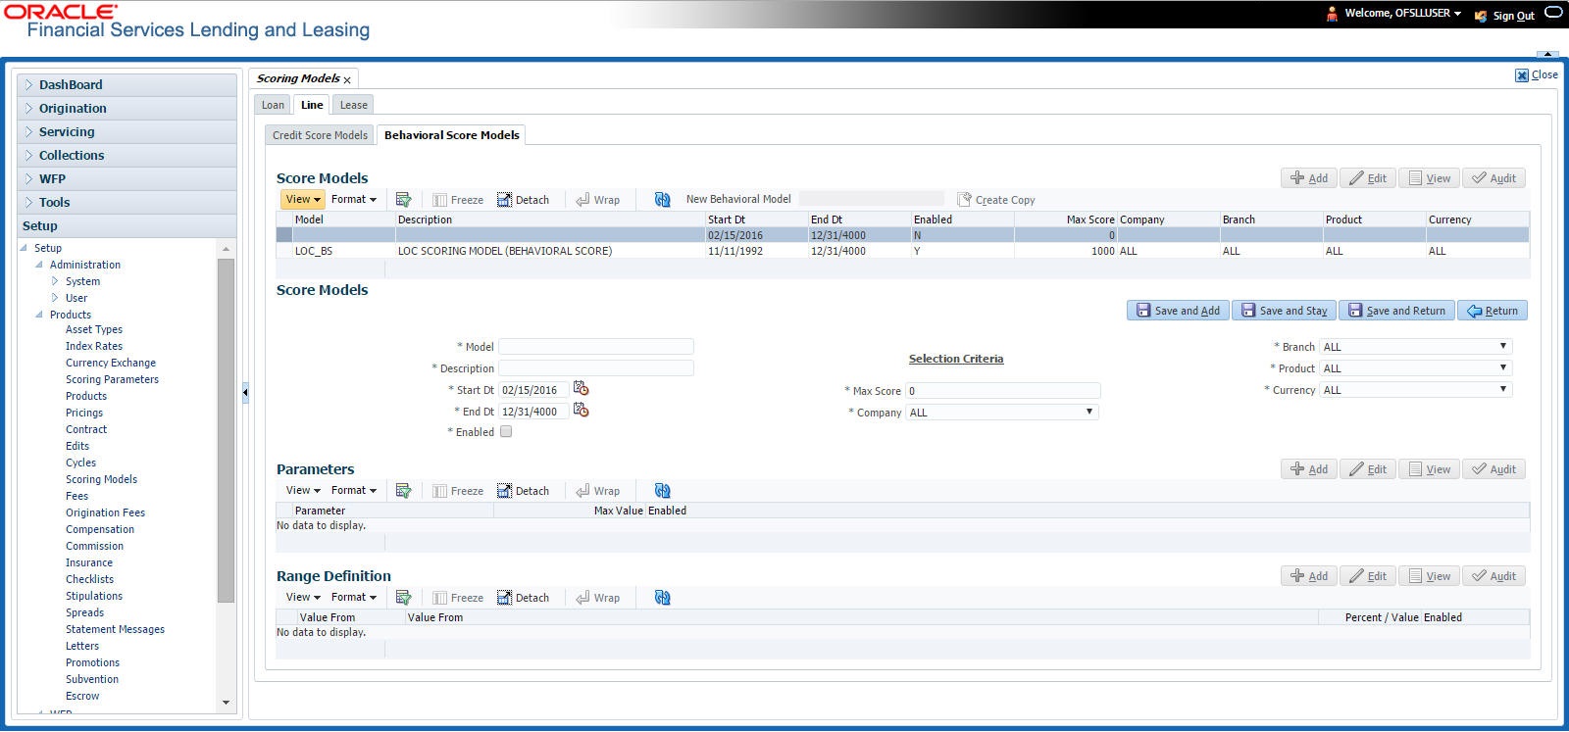
Task: Open the Product dropdown
Action: click(1416, 367)
